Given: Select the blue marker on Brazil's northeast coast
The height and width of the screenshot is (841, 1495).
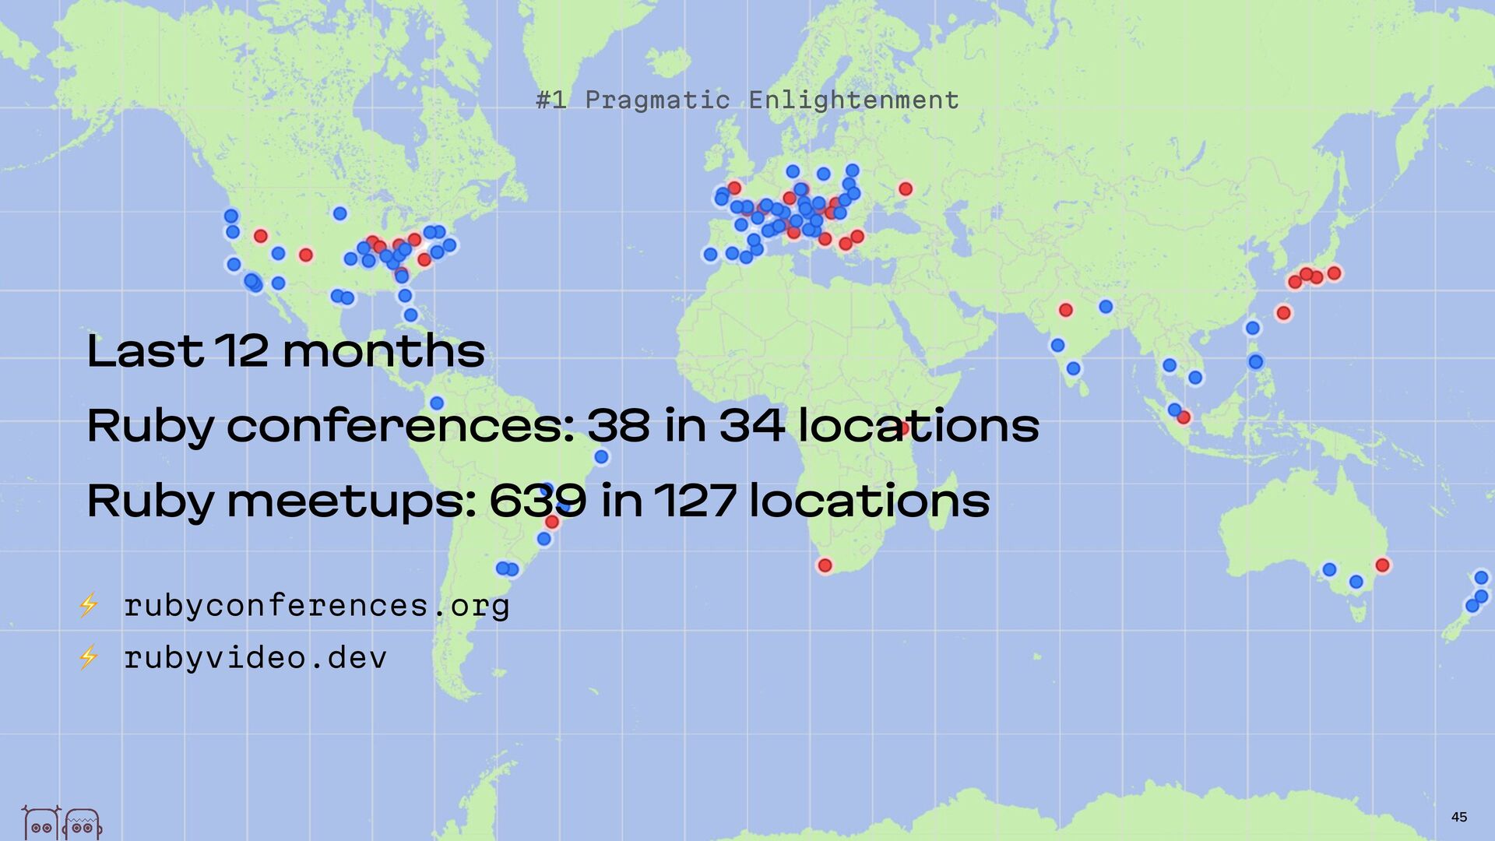Looking at the screenshot, I should pyautogui.click(x=601, y=457).
